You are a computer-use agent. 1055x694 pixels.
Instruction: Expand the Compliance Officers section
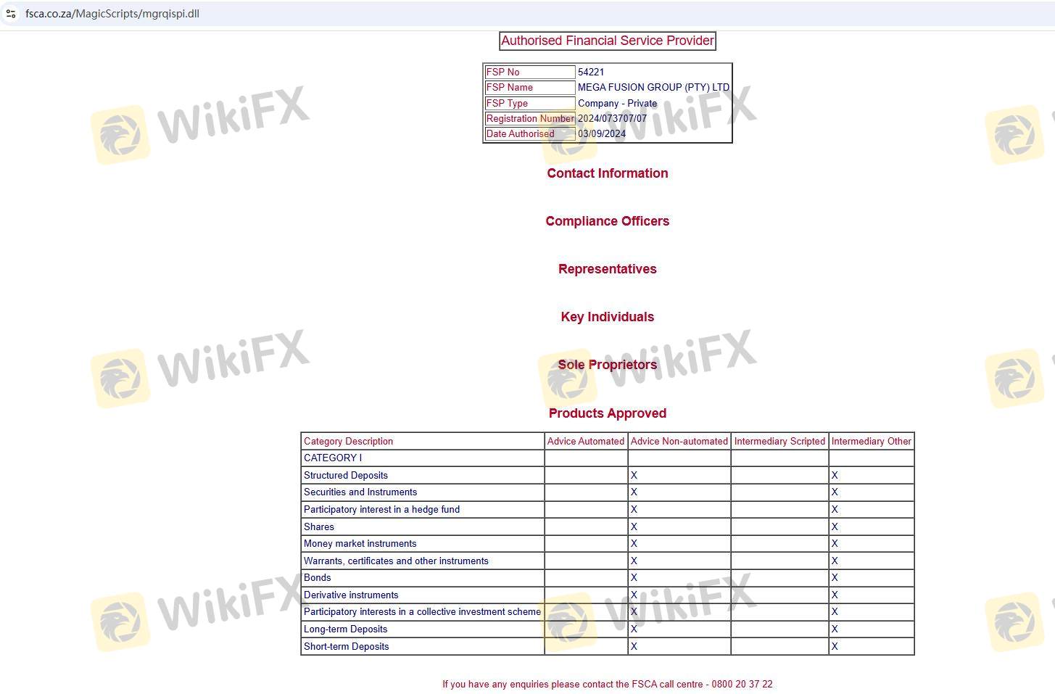pos(607,221)
